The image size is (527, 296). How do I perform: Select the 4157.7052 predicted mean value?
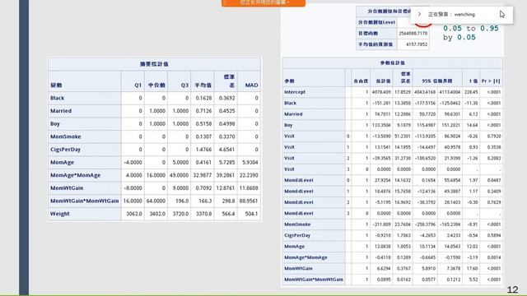point(417,44)
